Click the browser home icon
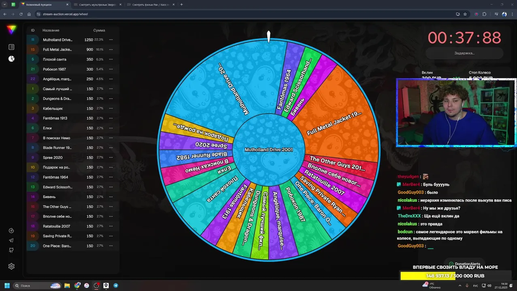 coord(29,14)
